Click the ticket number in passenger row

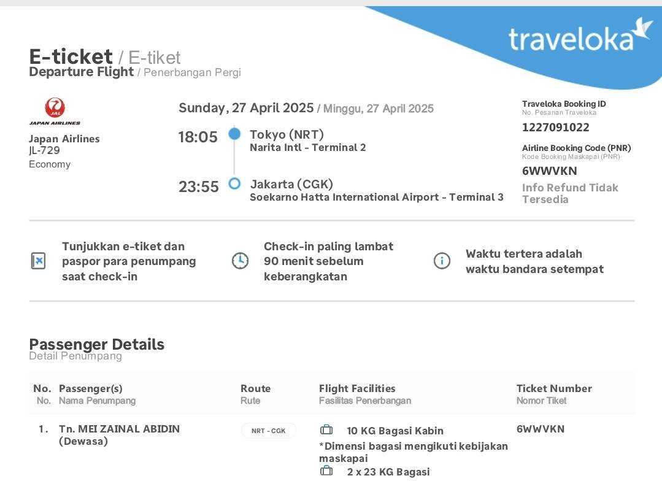pos(540,429)
